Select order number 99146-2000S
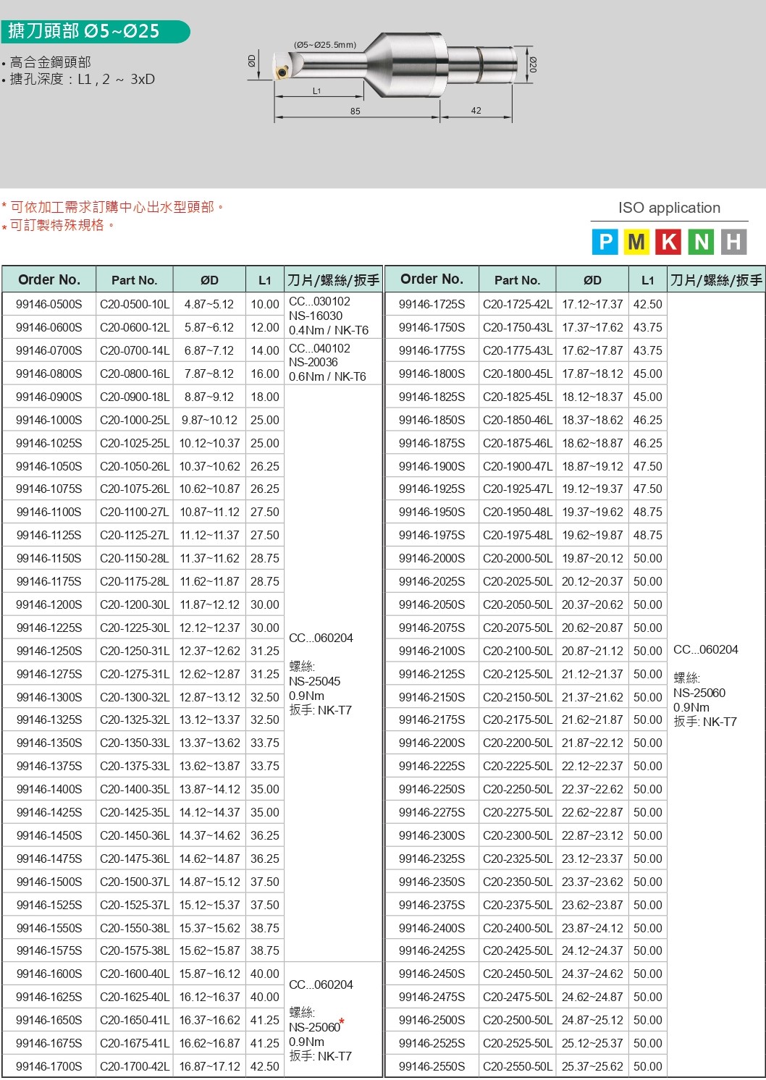Screen dimensions: 766x1080 tap(432, 558)
